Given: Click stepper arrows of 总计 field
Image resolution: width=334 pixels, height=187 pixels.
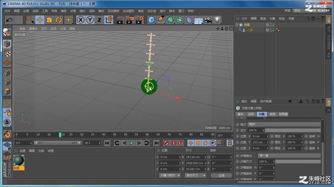Looking at the screenshot, I should [x=263, y=130].
